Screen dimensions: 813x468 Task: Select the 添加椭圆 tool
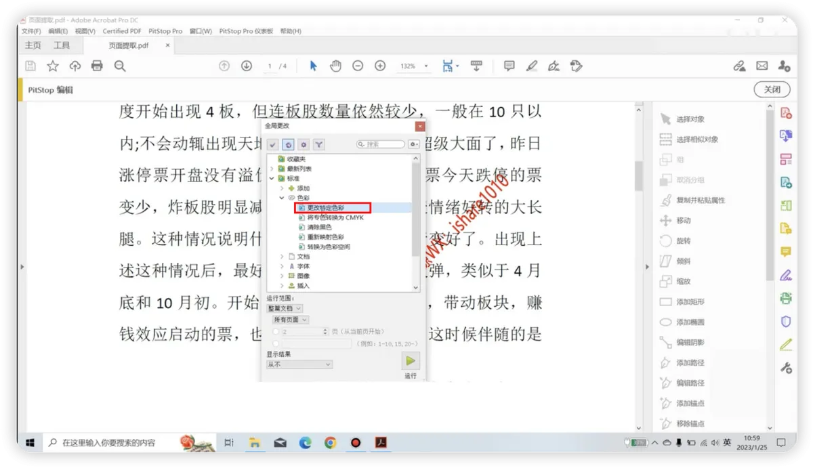click(682, 322)
